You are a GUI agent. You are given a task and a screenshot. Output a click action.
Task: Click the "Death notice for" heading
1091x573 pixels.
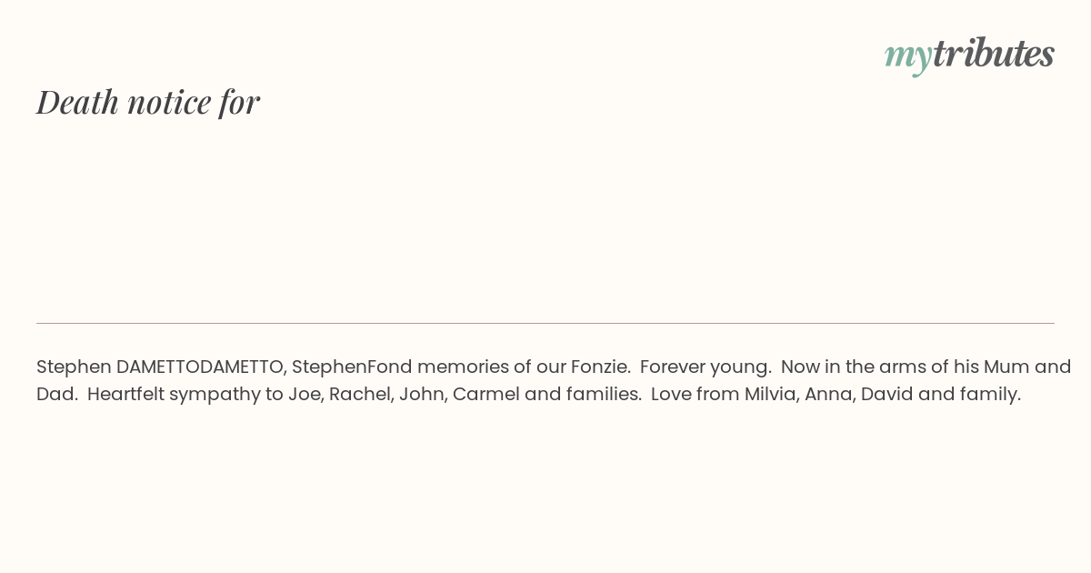pyautogui.click(x=148, y=102)
